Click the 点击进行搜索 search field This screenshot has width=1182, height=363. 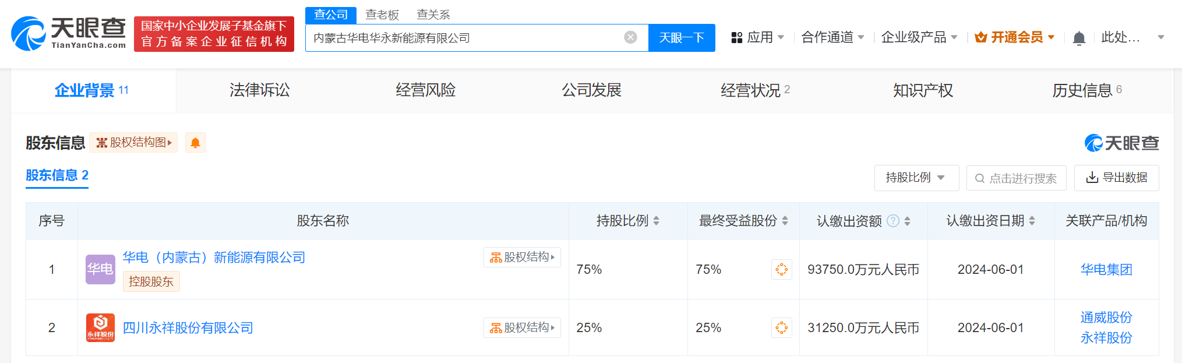tap(1016, 178)
